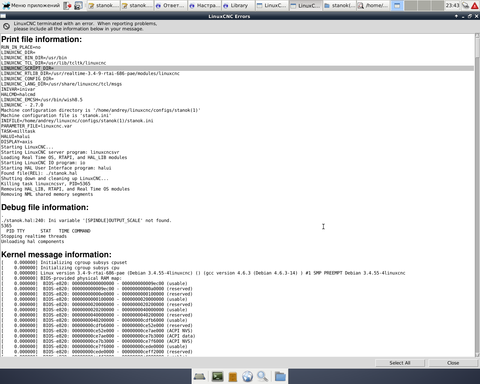This screenshot has height=384, width=480.
Task: Open the network connection tray icon
Action: [x=465, y=6]
